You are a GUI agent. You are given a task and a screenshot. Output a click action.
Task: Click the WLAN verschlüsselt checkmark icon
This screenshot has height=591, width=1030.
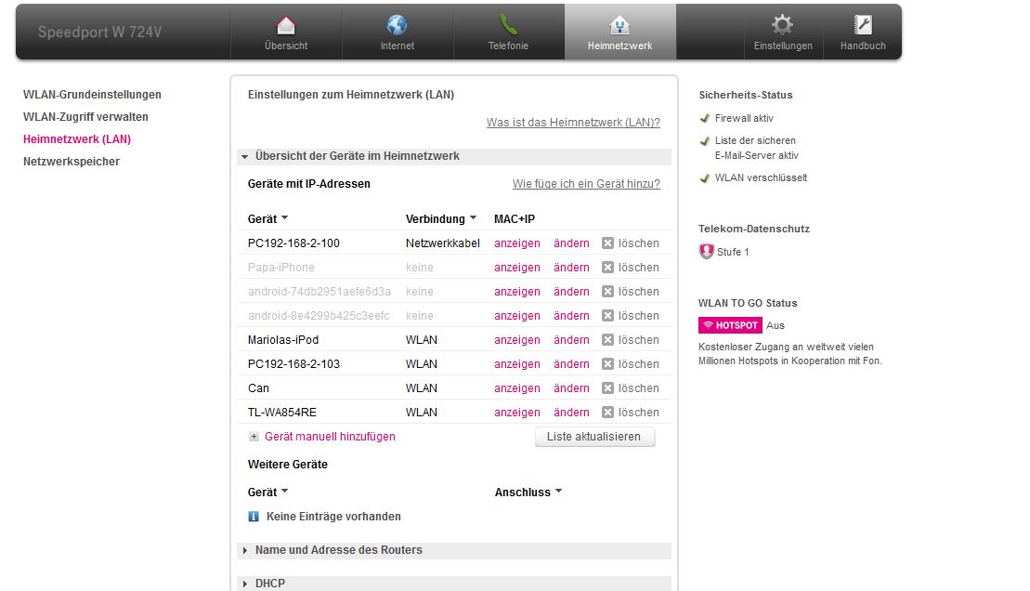click(705, 178)
